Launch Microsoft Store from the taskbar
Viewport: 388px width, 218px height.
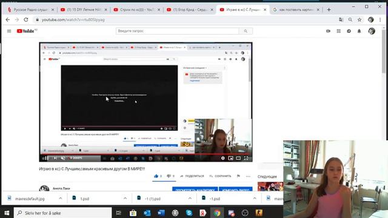(x=133, y=213)
